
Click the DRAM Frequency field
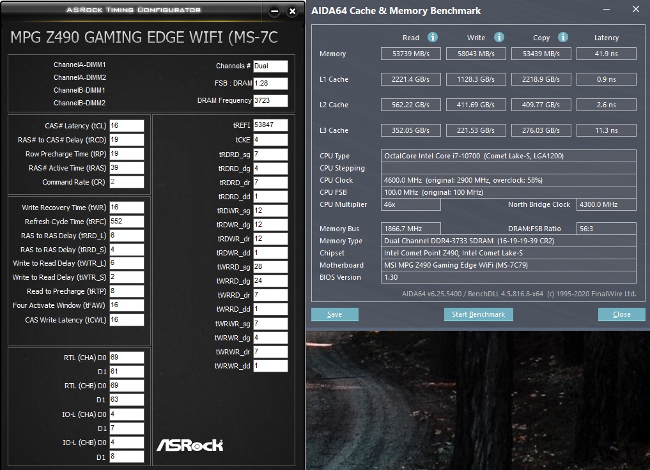270,101
